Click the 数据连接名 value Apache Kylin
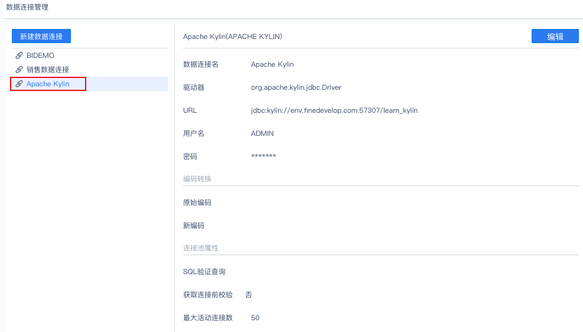The image size is (583, 332). click(x=272, y=64)
